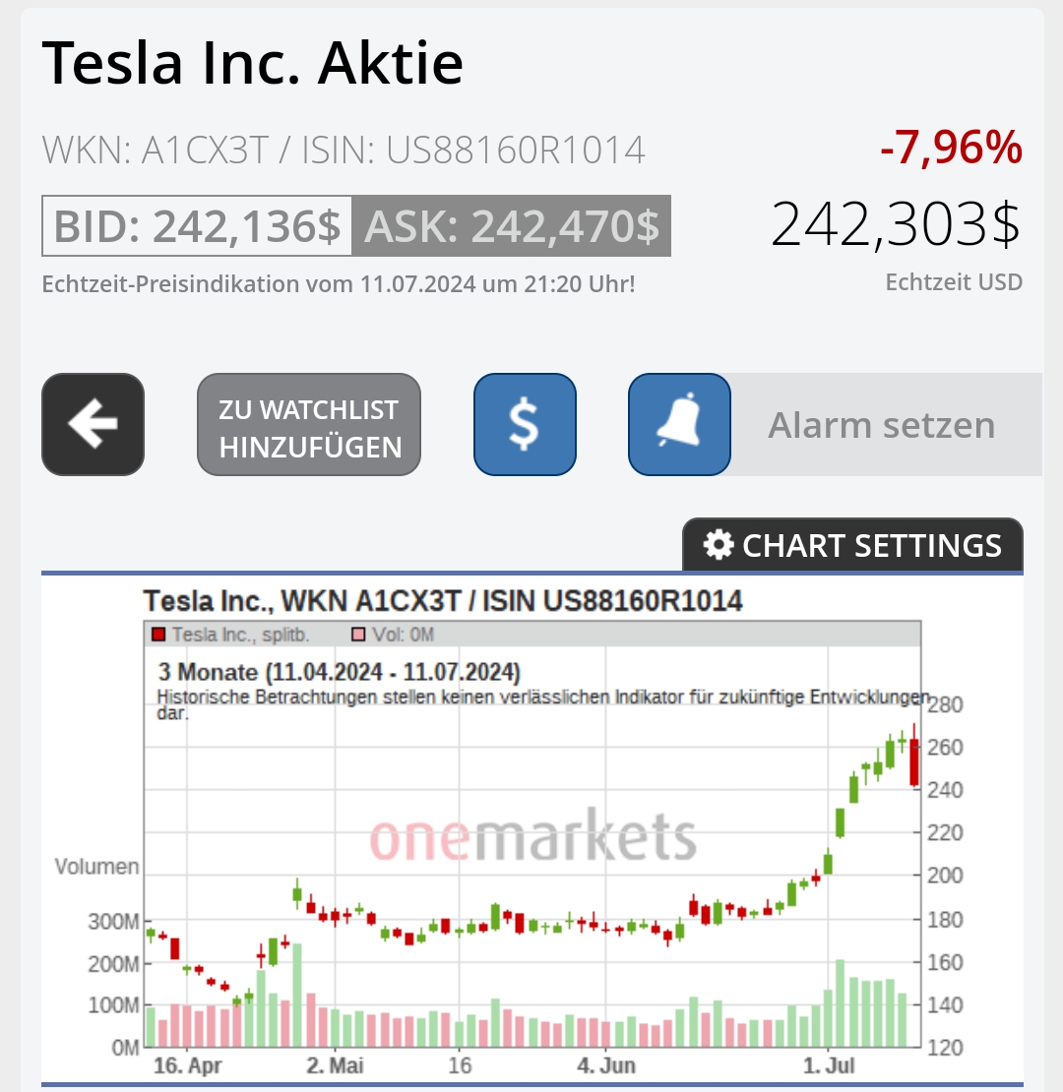Click the red Tesla Inc. legend square
The width and height of the screenshot is (1063, 1092).
coord(159,636)
